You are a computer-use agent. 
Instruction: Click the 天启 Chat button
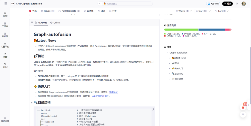point(213,4)
